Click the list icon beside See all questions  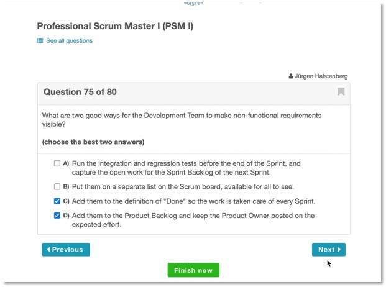coord(40,41)
